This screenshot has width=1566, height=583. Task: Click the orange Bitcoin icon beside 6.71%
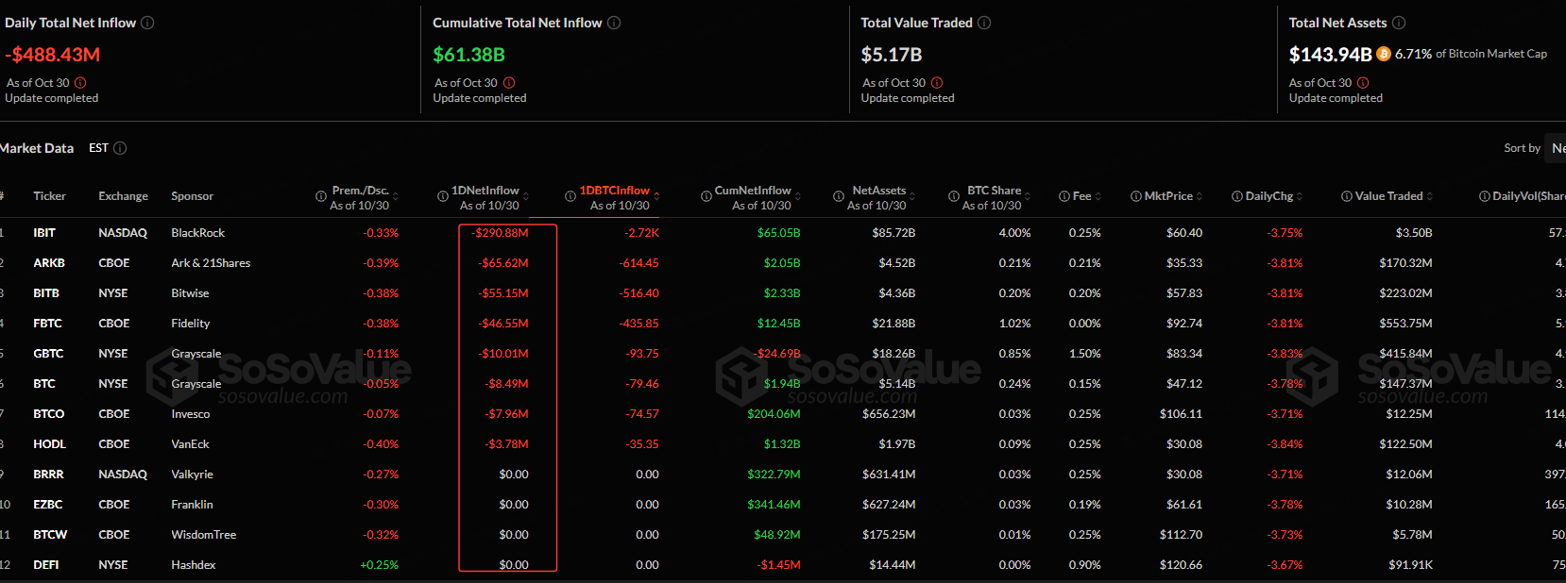[x=1384, y=54]
